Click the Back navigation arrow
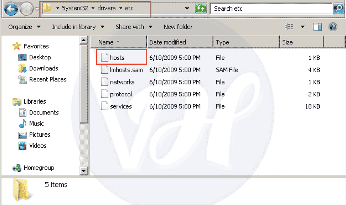This screenshot has width=346, height=205. 12,9
